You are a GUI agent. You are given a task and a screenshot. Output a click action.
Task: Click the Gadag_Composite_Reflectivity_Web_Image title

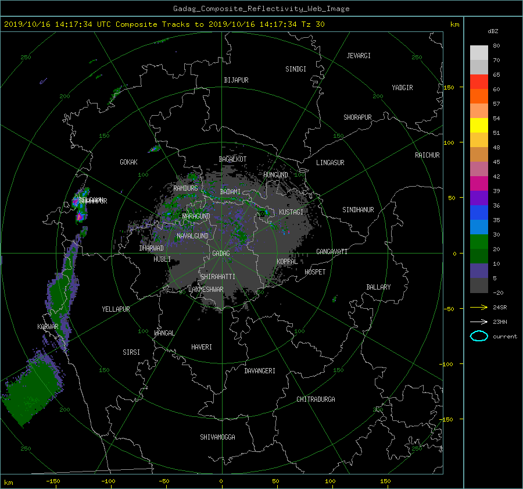pos(261,9)
